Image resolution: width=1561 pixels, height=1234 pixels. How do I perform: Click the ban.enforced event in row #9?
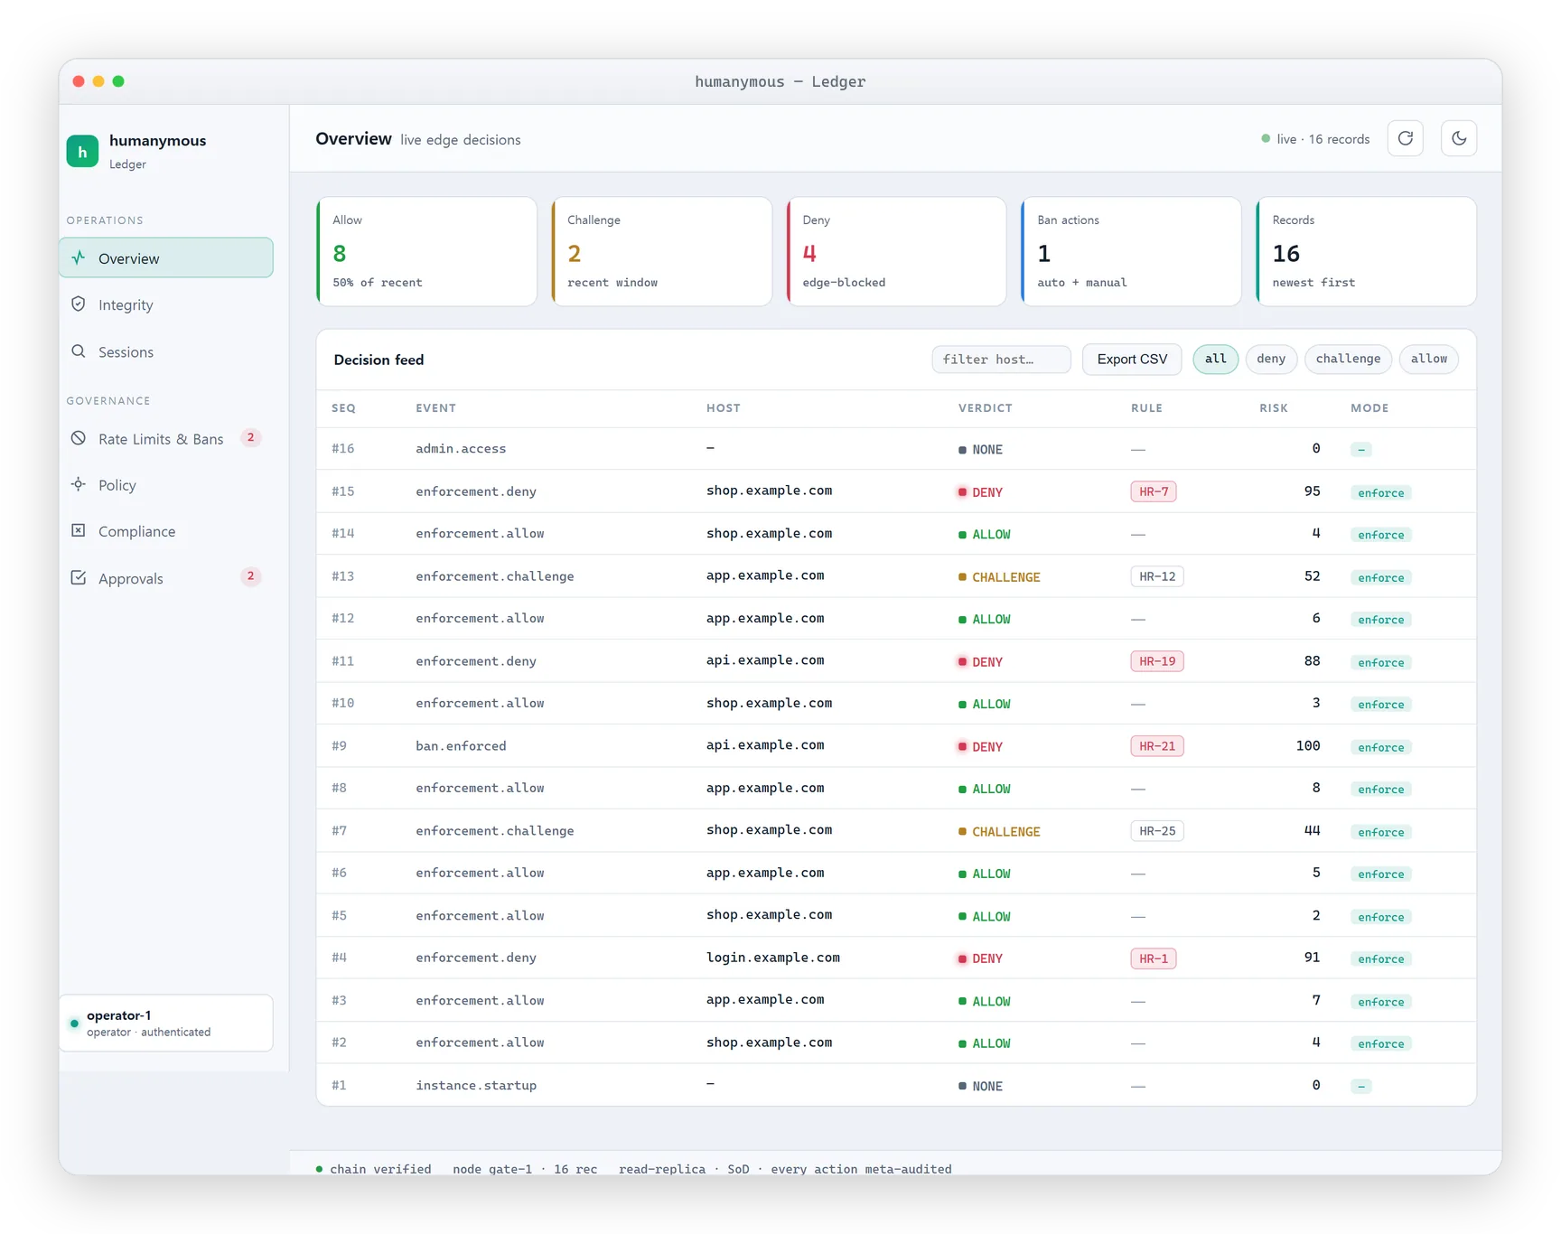tap(461, 746)
